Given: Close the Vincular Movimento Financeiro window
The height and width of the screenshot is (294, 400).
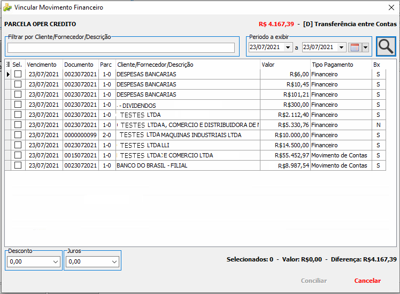Looking at the screenshot, I should 391,7.
